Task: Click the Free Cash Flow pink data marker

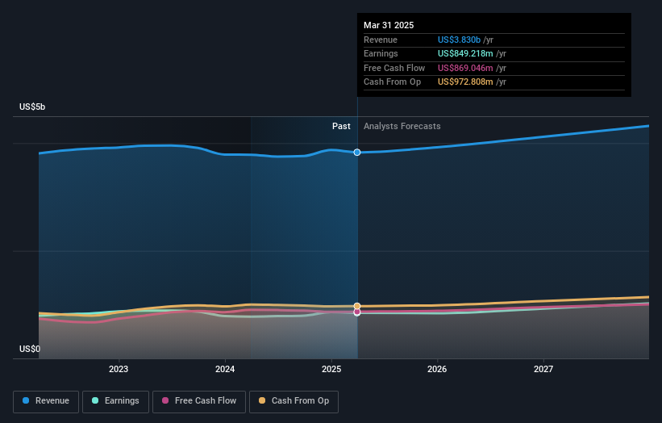Action: [x=357, y=312]
